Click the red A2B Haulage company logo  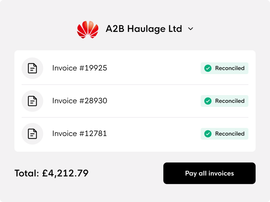[88, 29]
